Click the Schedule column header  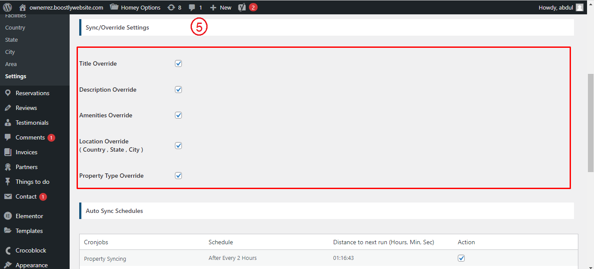221,242
